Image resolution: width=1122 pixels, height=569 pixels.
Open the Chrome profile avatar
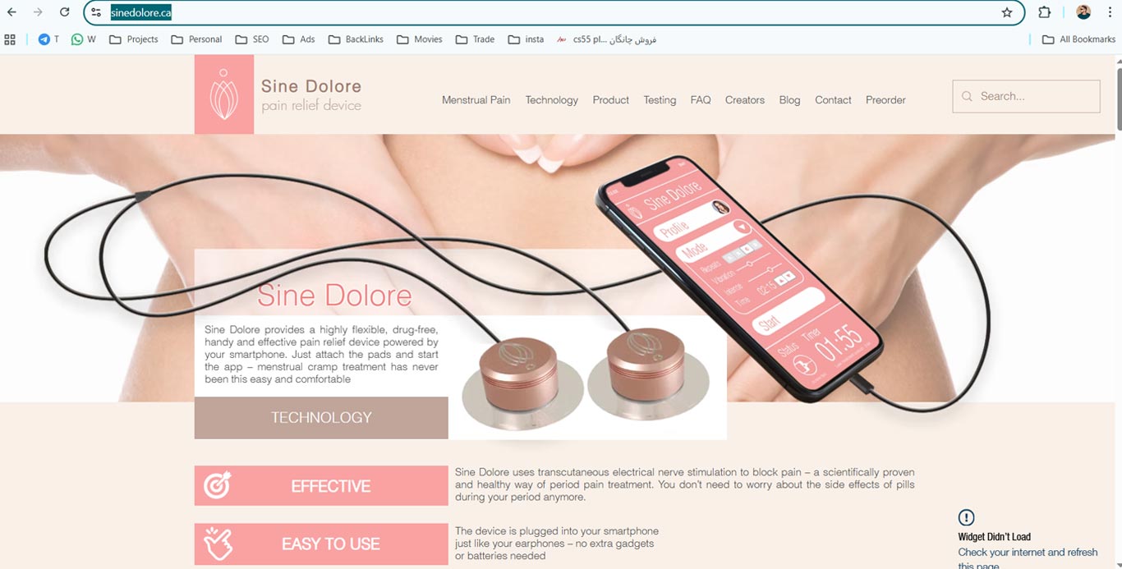[x=1083, y=12]
